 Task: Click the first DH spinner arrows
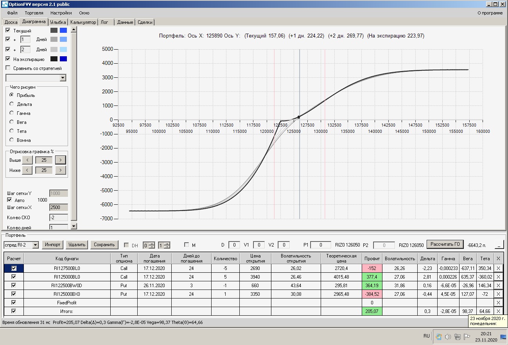[152, 245]
